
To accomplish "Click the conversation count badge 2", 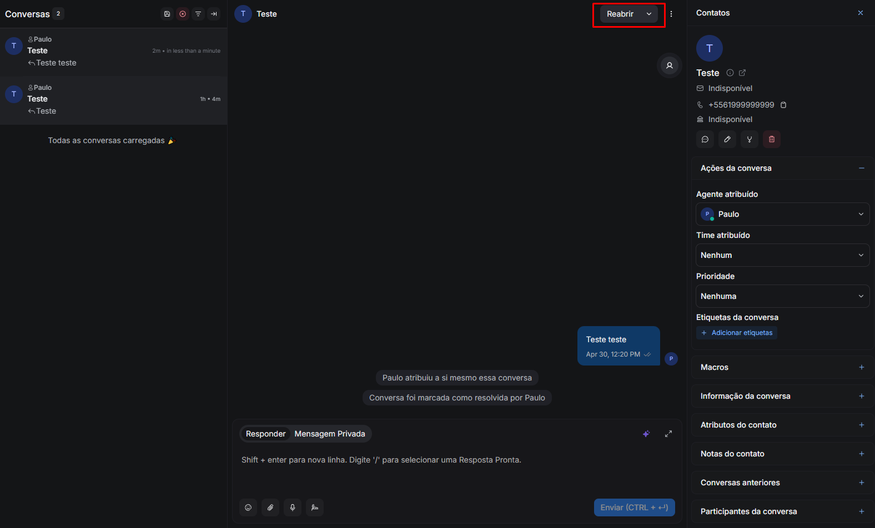I will 58,14.
